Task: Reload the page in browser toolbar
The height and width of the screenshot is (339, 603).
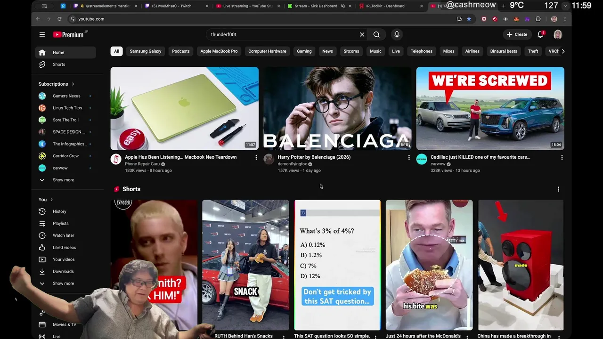Action: pos(59,19)
